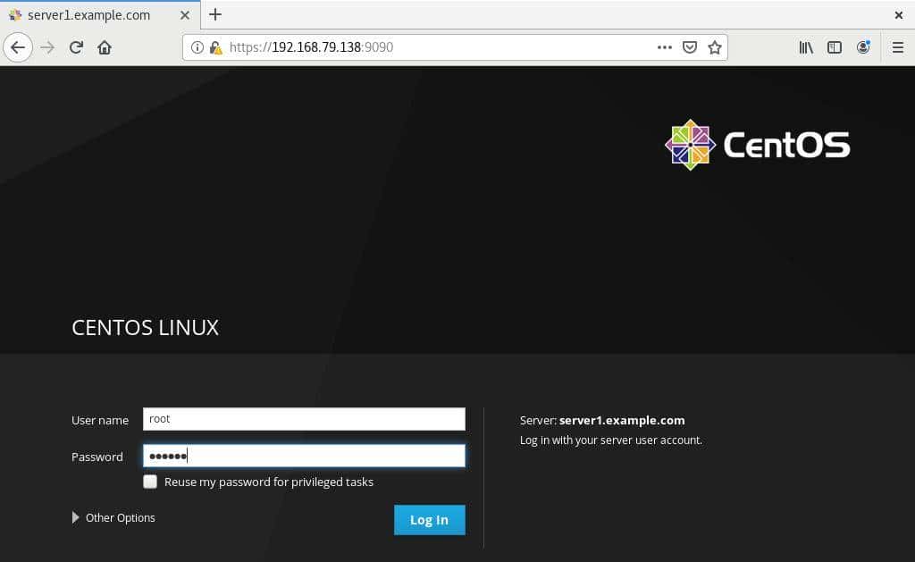This screenshot has width=915, height=562.
Task: Open the Firefox Library icon
Action: pos(806,47)
